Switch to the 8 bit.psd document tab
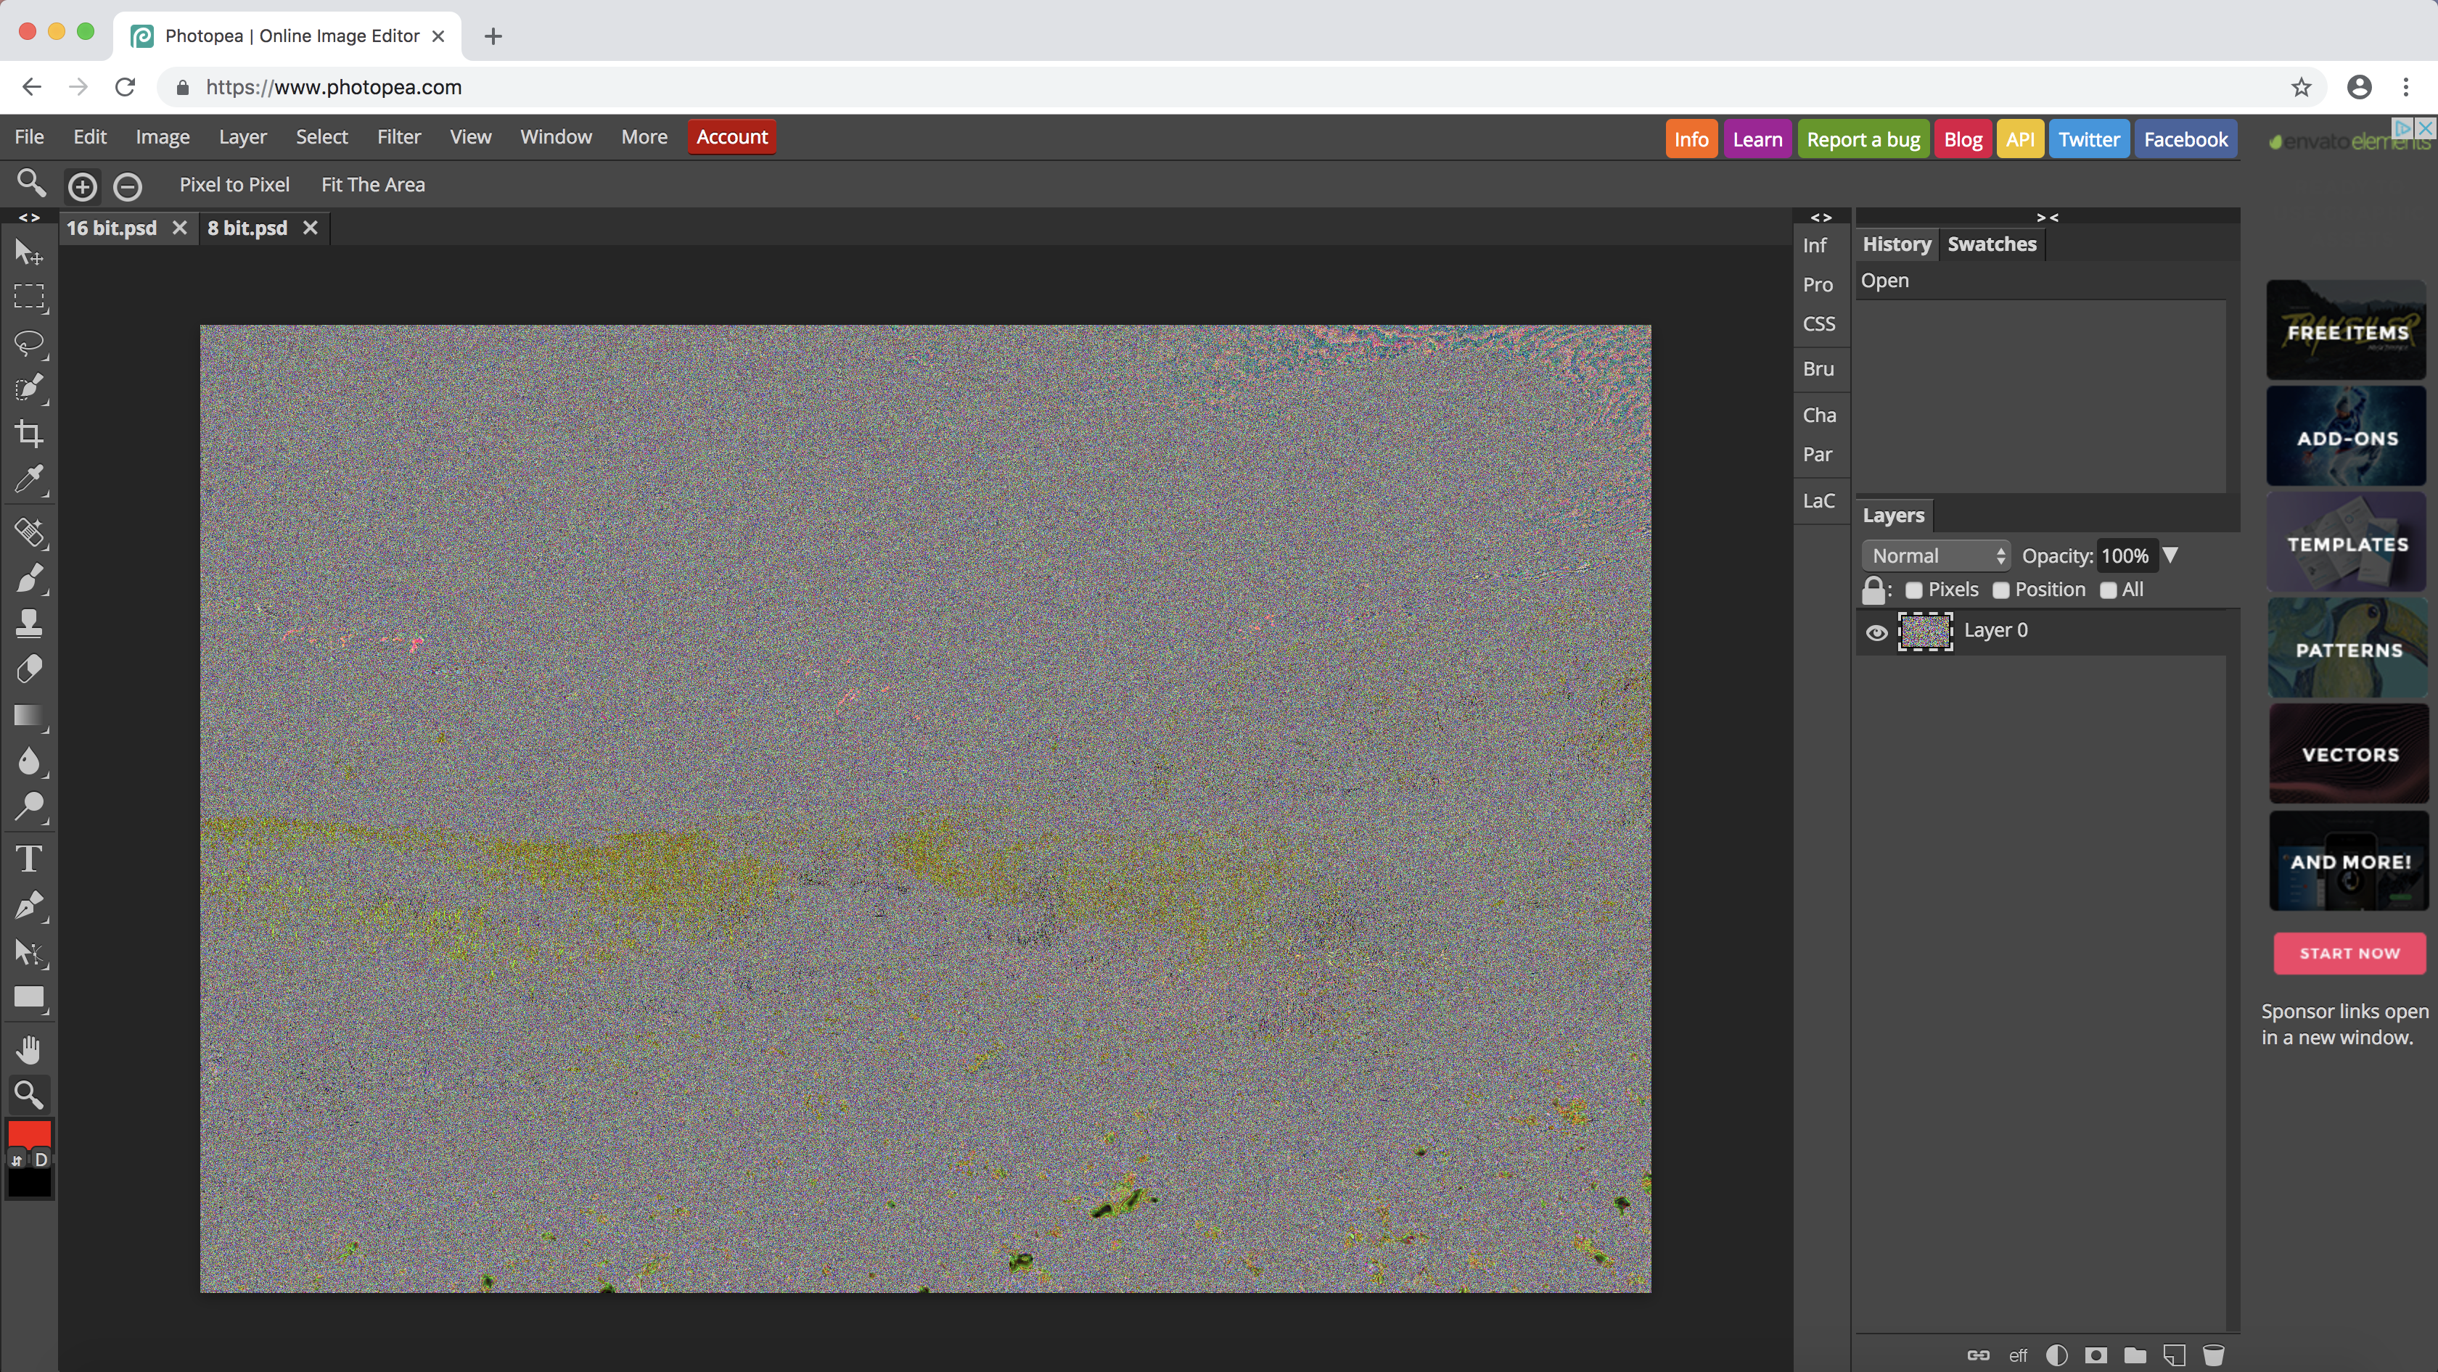Screen dimensions: 2438x1372 [x=247, y=227]
